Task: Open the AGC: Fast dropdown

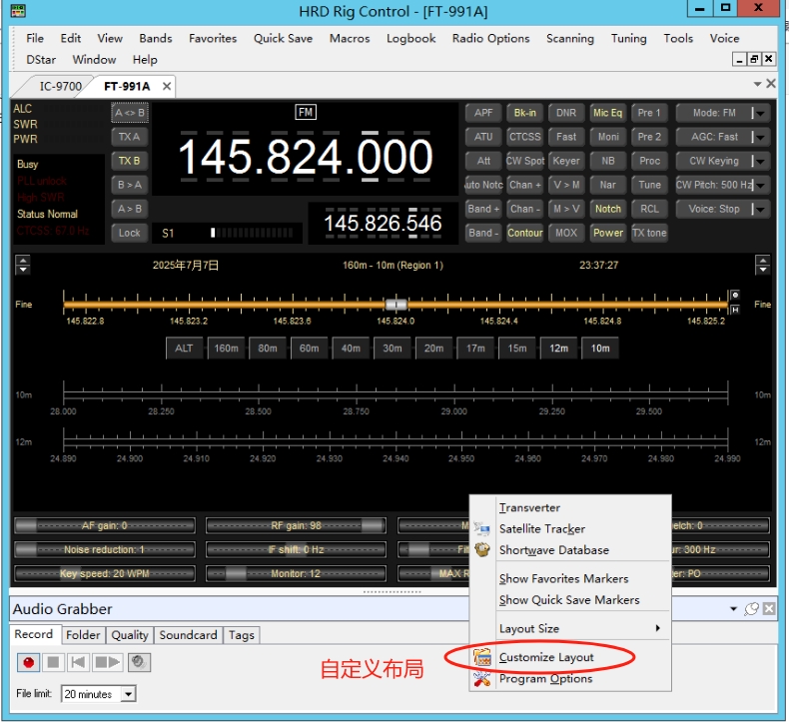Action: coord(760,137)
